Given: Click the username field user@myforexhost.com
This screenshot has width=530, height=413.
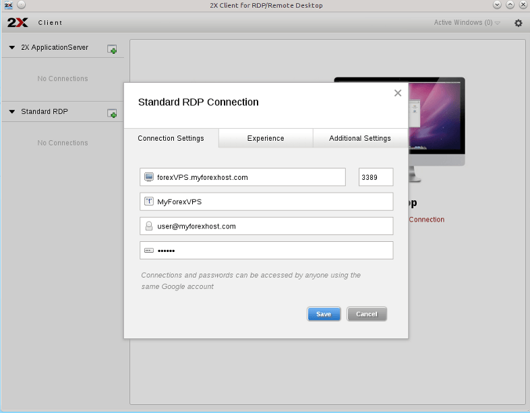Looking at the screenshot, I should (266, 226).
